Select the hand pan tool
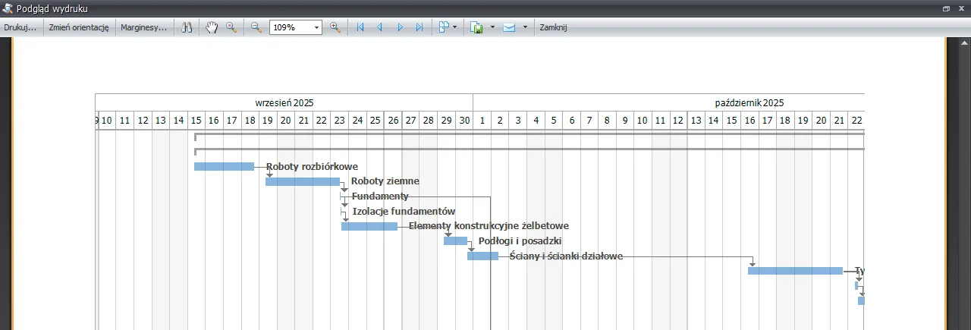The image size is (971, 330). tap(212, 27)
